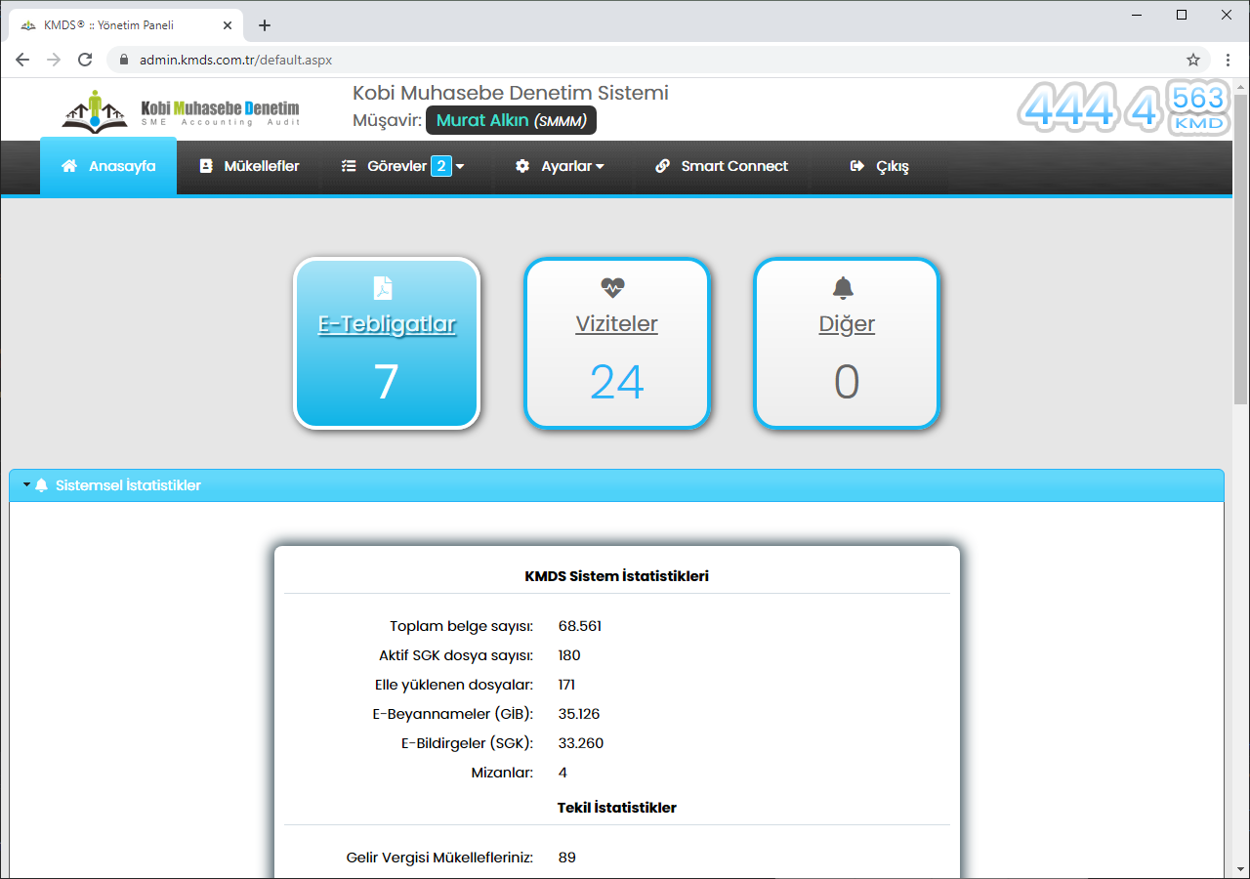Click the Tekil İstatistikler subheading
Screen dimensions: 1250x879
617,808
